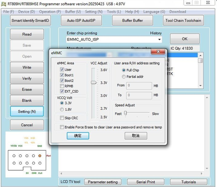Click the Erase button
The height and width of the screenshot is (187, 217).
[27, 89]
